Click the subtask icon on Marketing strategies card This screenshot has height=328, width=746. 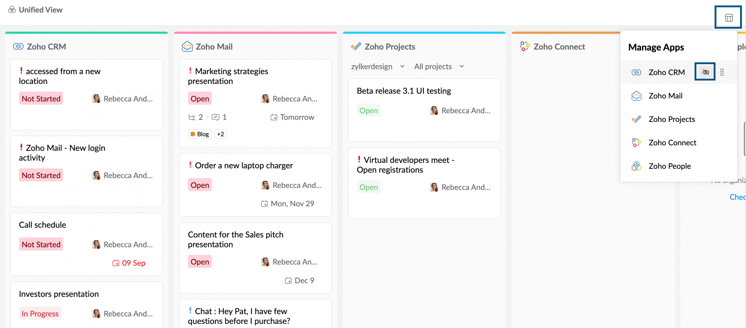pyautogui.click(x=192, y=117)
